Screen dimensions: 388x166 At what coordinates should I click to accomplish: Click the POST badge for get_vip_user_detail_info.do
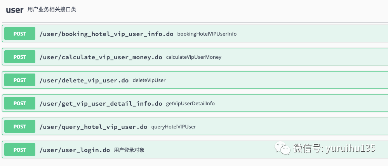[x=20, y=103]
